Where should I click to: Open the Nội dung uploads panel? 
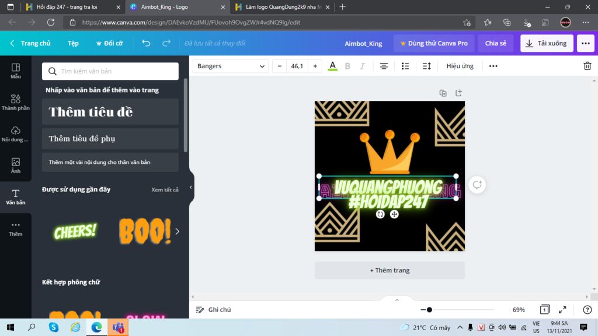(x=16, y=134)
